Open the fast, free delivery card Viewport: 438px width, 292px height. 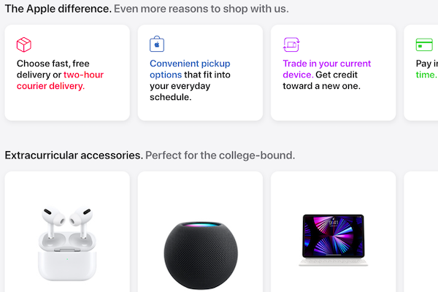click(x=67, y=73)
